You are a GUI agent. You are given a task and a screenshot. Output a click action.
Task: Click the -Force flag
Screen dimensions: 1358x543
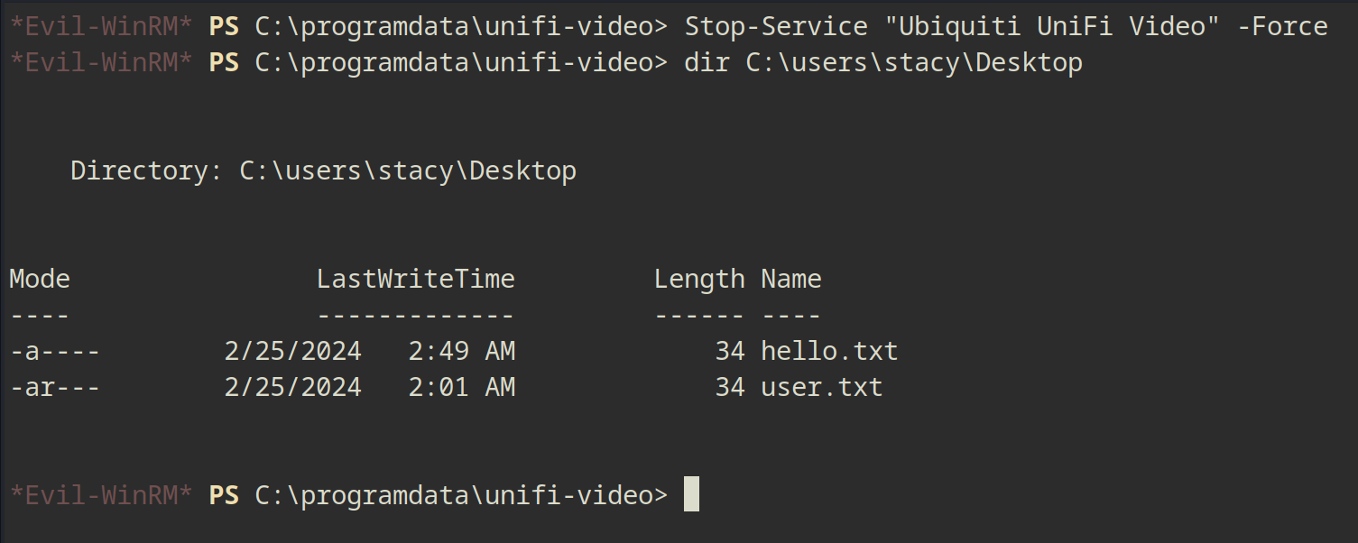click(1282, 27)
